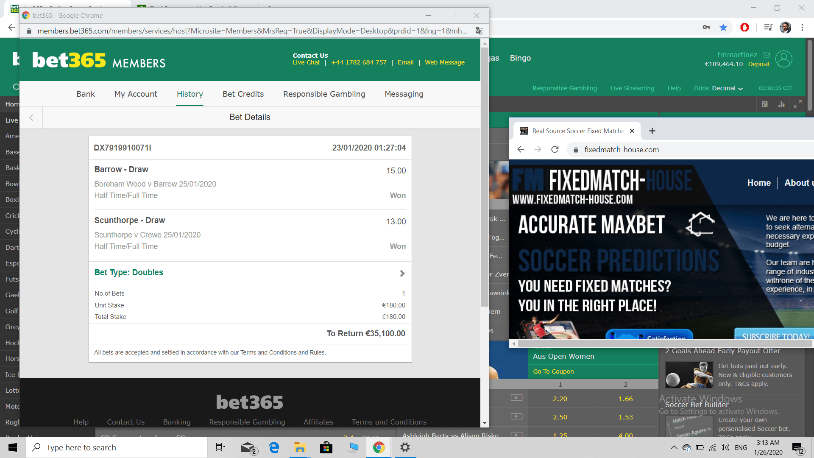This screenshot has width=814, height=458.
Task: Go forward in fixedmatch-house window
Action: [x=538, y=149]
